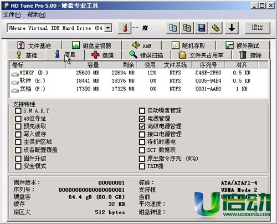The width and height of the screenshot is (277, 224).
Task: Open the drive selection dropdown
Action: click(x=108, y=28)
